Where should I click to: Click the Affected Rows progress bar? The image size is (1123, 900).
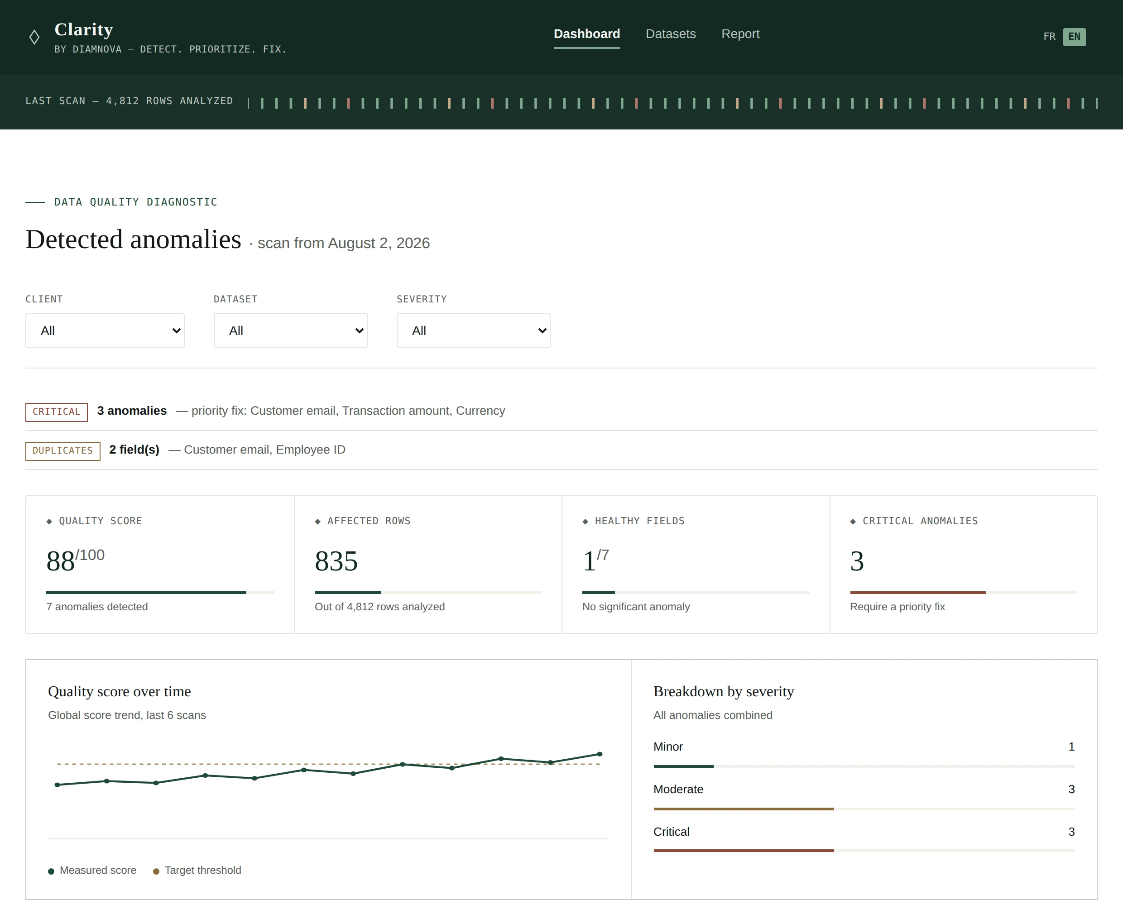coord(428,592)
